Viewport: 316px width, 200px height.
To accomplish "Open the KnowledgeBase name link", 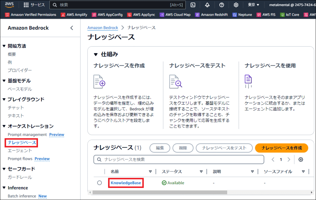I will coord(126,183).
